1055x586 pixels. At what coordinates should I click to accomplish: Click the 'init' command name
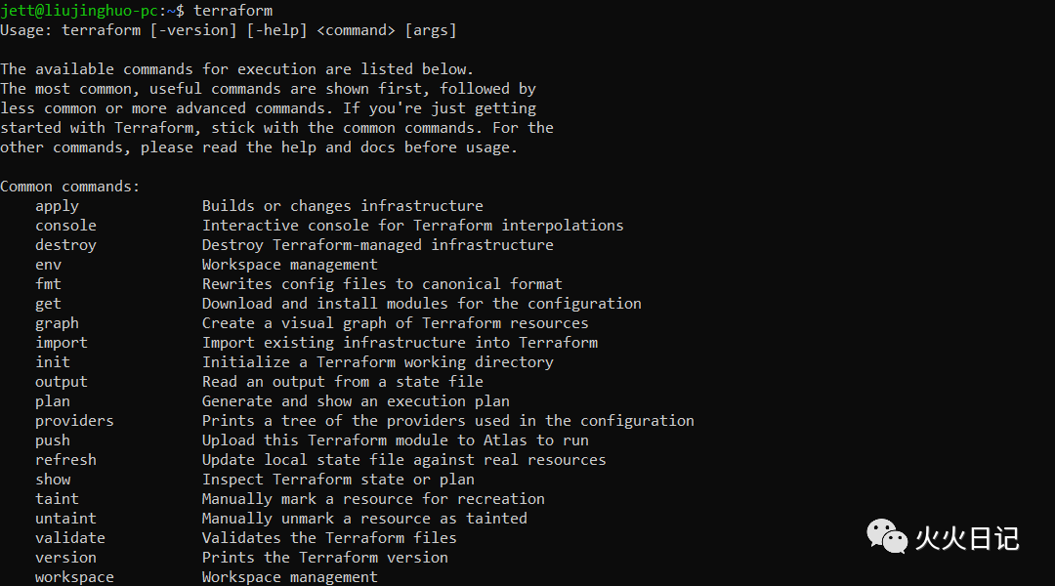(53, 362)
